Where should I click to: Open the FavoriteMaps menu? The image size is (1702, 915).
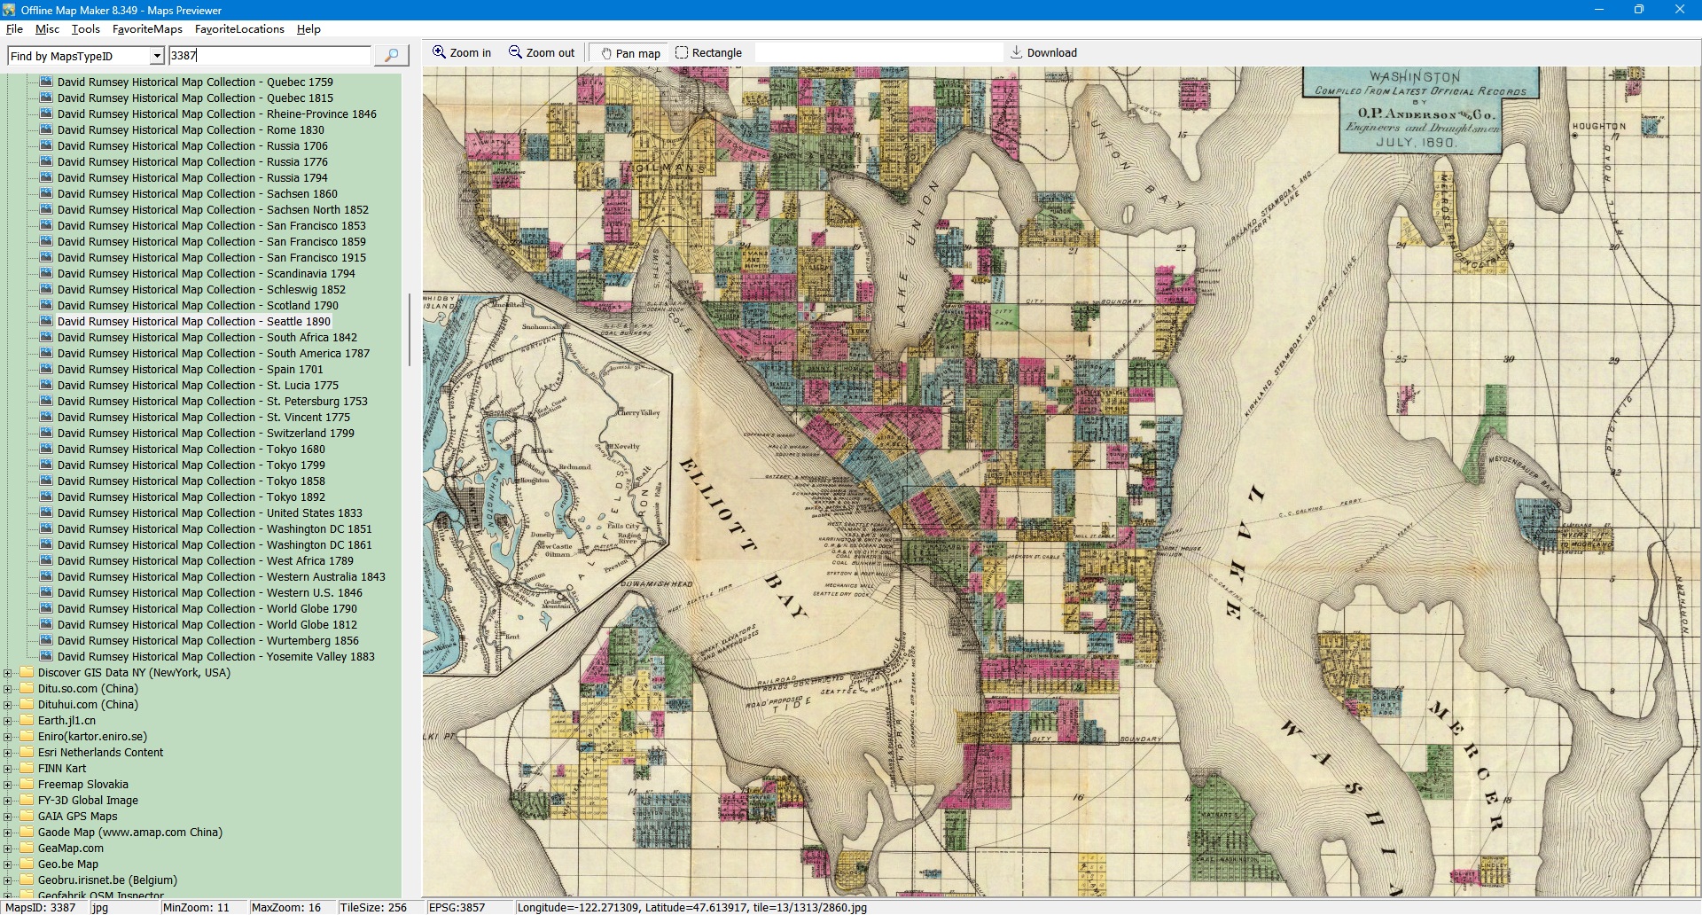(147, 29)
